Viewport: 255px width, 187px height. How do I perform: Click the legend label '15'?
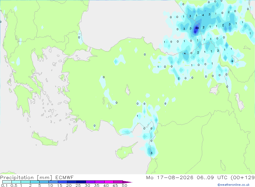[60, 185]
